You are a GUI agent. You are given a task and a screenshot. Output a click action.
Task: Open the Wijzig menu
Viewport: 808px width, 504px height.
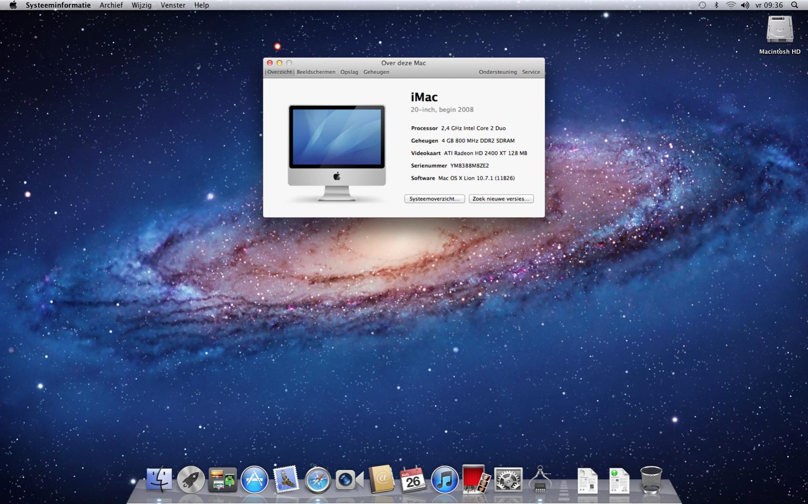(x=141, y=5)
